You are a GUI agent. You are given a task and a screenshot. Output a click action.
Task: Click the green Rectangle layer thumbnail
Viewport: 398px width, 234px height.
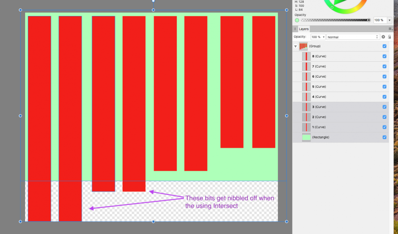tap(306, 137)
